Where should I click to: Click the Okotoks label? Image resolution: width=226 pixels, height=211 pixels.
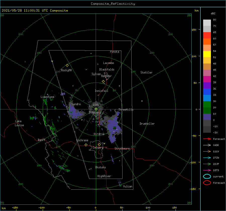coord(101,167)
